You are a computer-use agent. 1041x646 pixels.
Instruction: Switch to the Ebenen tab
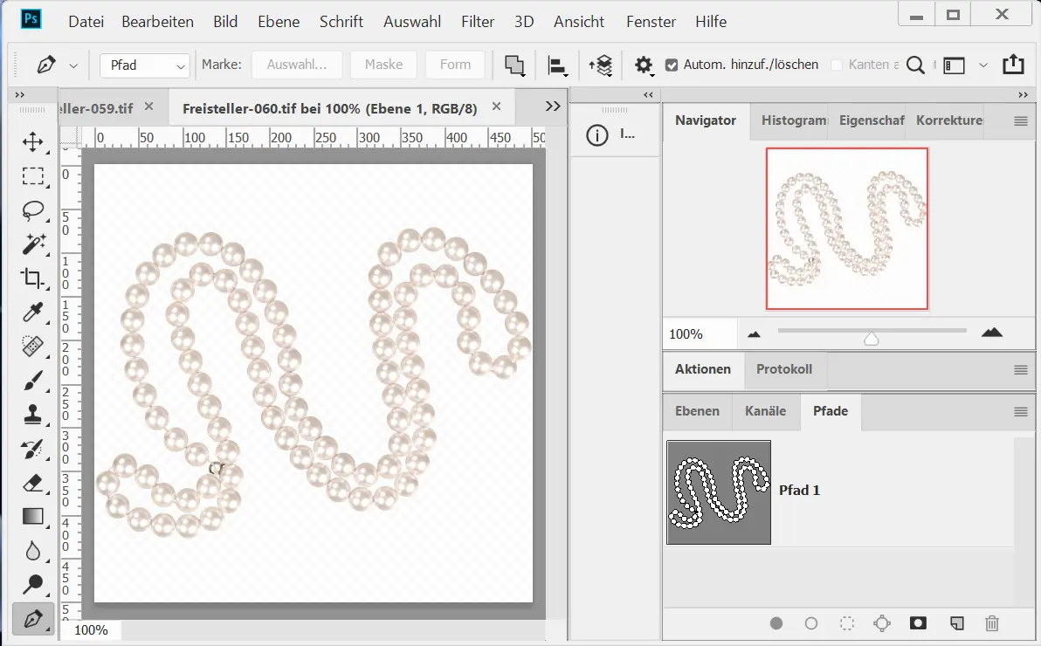click(x=697, y=411)
